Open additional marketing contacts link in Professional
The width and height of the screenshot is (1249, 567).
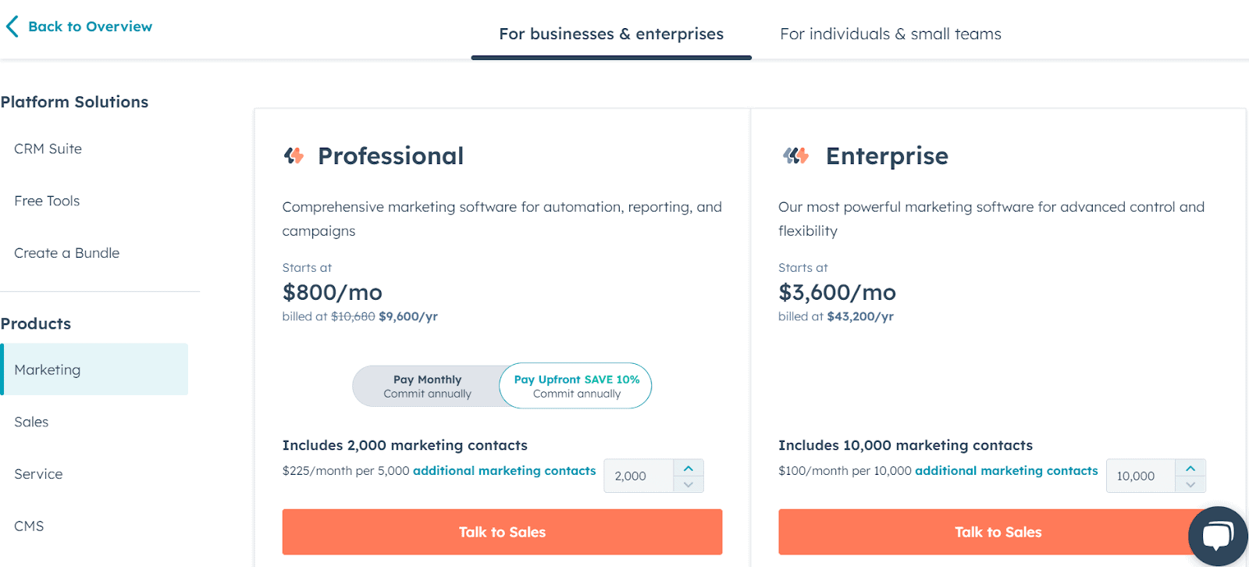[x=504, y=471]
